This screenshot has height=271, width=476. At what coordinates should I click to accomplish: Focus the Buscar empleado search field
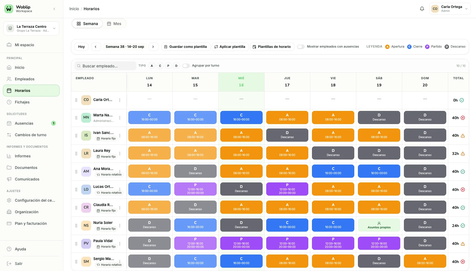(105, 66)
